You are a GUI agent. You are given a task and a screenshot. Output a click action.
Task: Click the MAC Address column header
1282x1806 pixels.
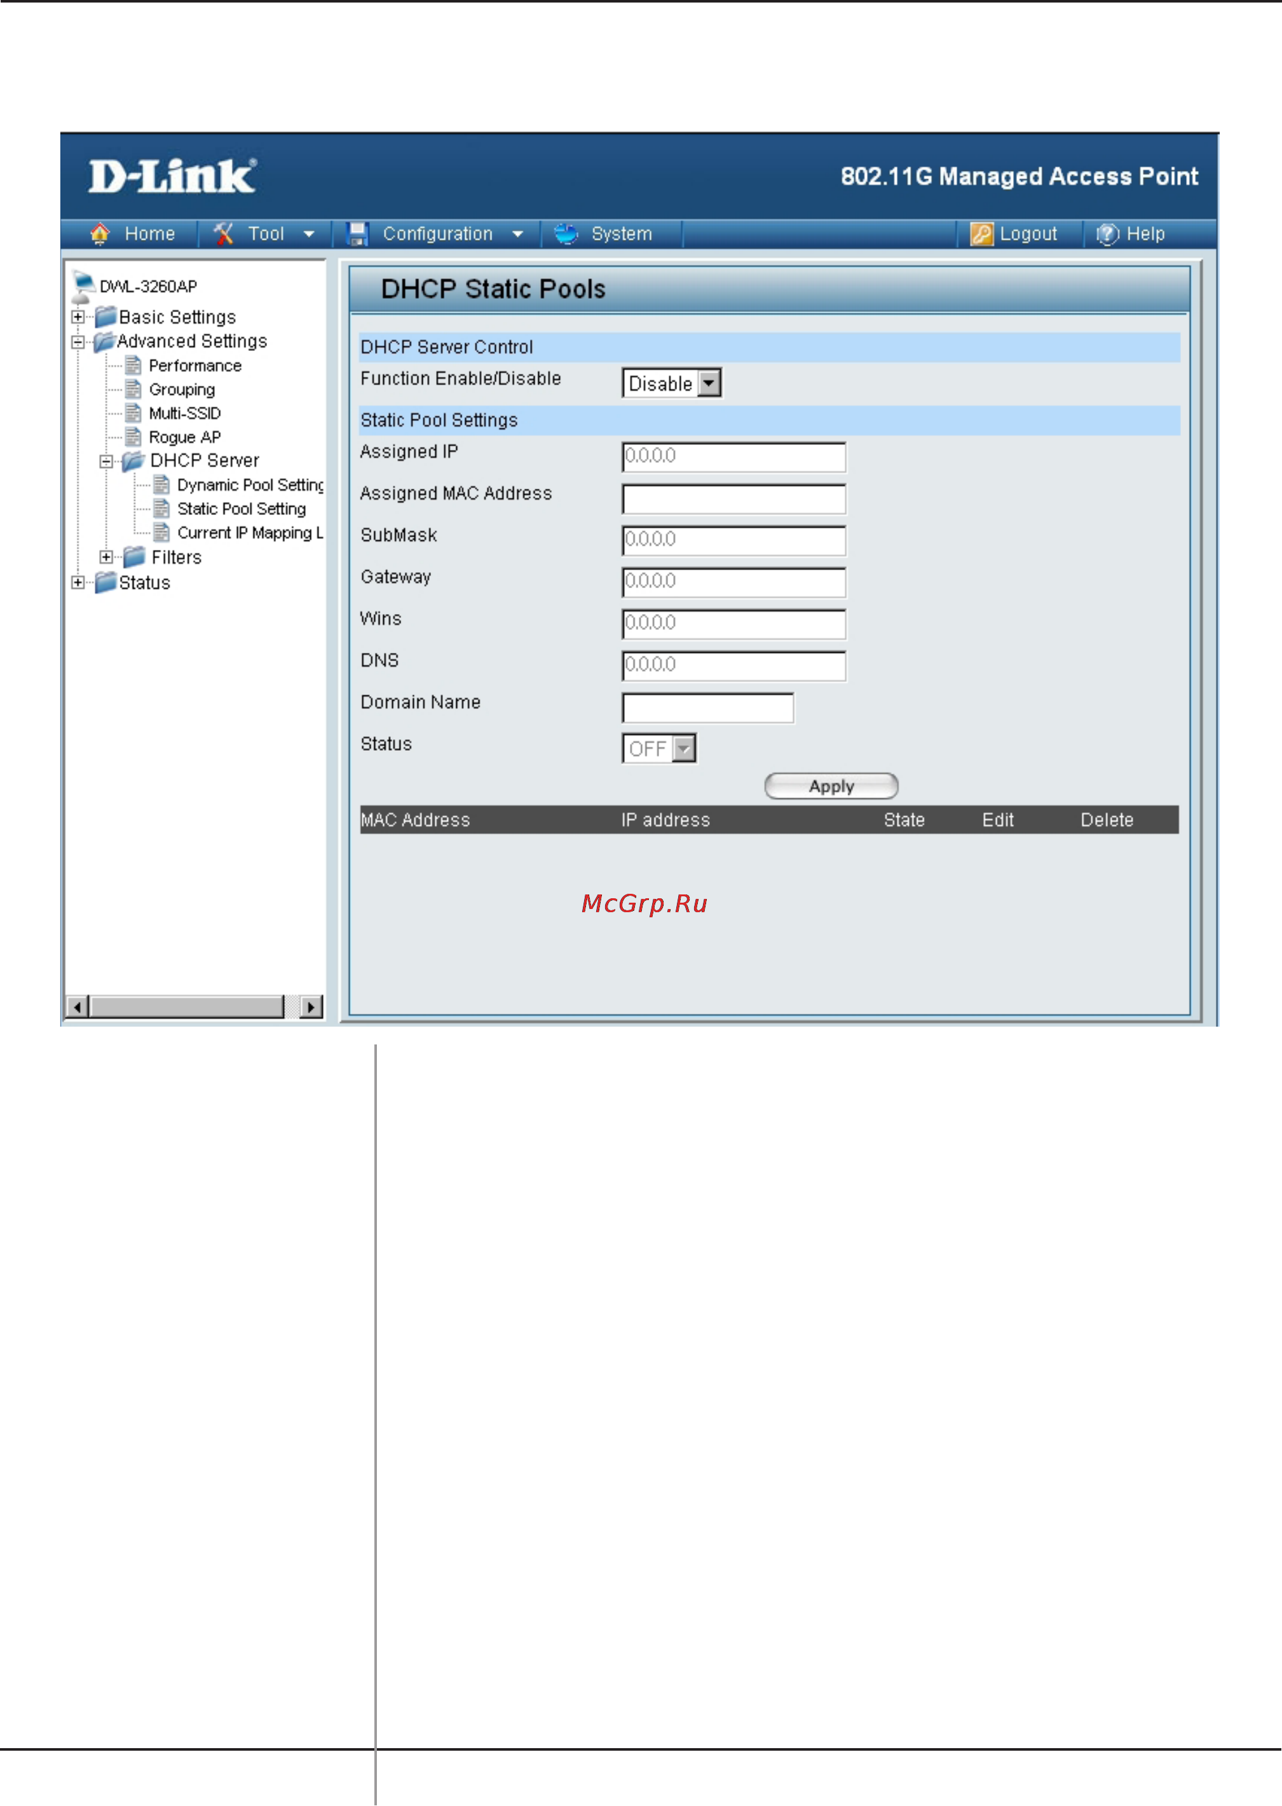pos(415,820)
